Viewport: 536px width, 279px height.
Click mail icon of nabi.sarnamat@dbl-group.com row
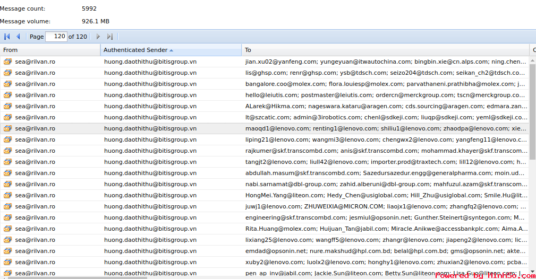tap(7, 184)
